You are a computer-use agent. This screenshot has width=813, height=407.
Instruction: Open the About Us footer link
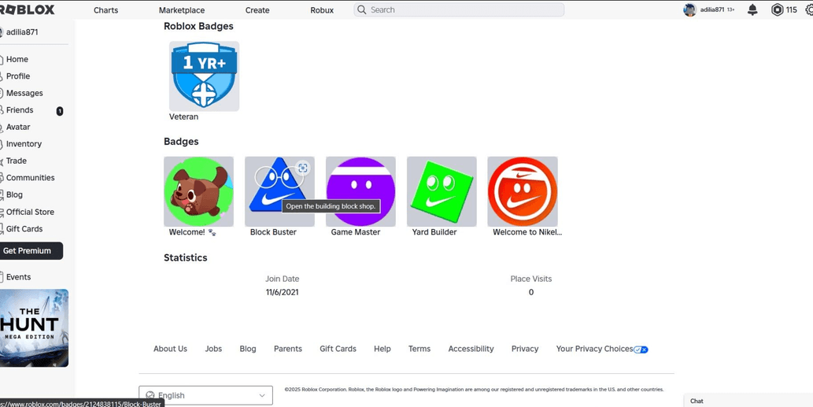click(x=170, y=349)
